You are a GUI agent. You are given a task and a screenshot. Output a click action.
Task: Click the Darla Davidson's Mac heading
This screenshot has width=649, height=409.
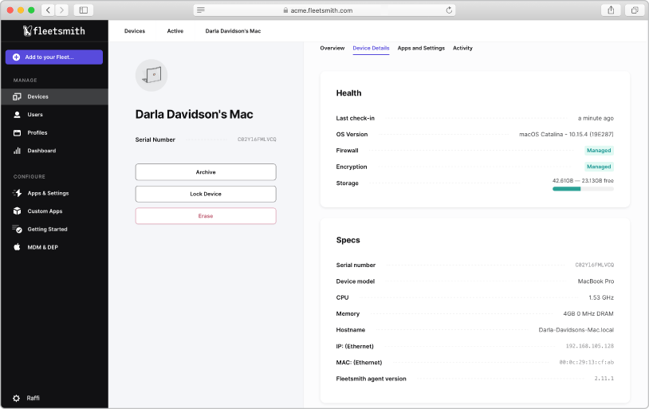(x=194, y=114)
